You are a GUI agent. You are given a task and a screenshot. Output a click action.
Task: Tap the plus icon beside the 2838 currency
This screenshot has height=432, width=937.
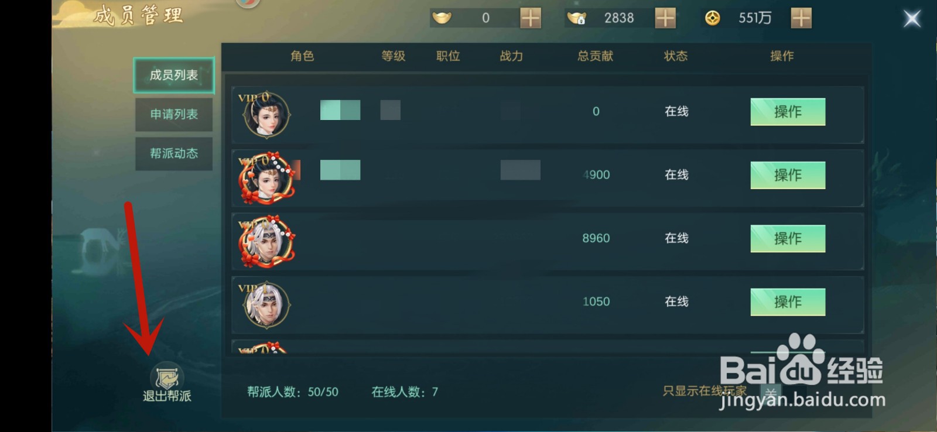tap(665, 18)
